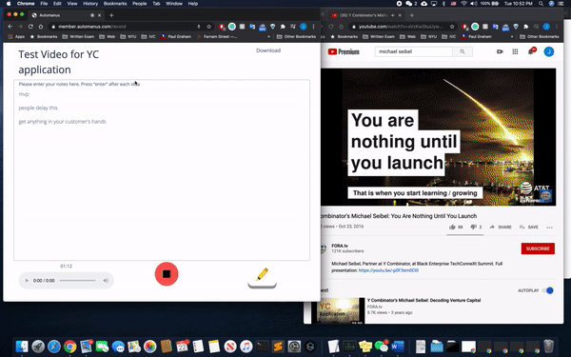Open Other Bookmarks in the YouTube window
This screenshot has width=571, height=357.
pyautogui.click(x=540, y=37)
